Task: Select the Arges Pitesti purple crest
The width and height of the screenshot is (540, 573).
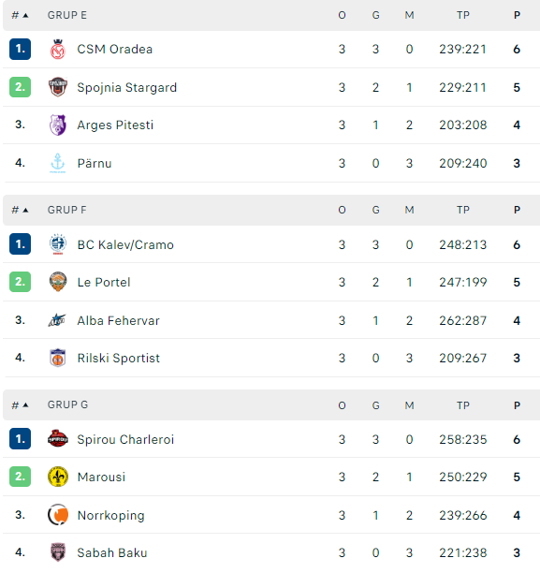Action: point(58,125)
